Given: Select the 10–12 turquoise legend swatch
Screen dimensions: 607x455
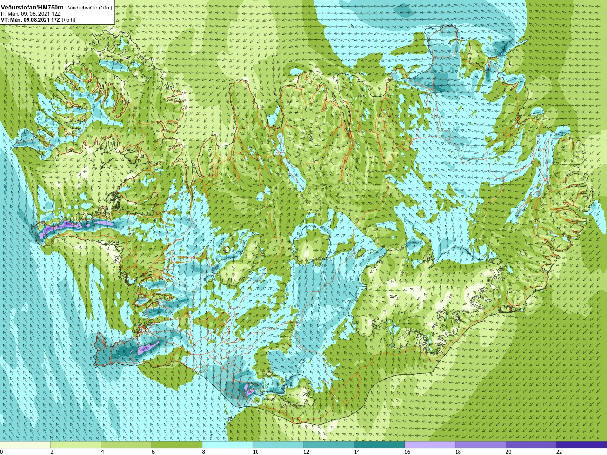Looking at the screenshot, I should tap(278, 445).
